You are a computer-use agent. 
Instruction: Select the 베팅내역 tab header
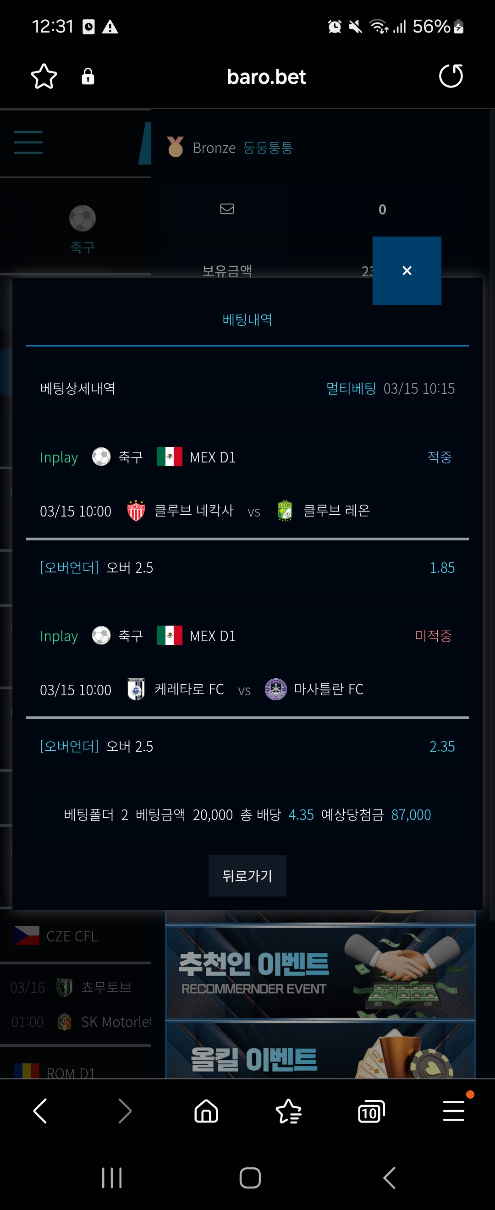point(247,320)
